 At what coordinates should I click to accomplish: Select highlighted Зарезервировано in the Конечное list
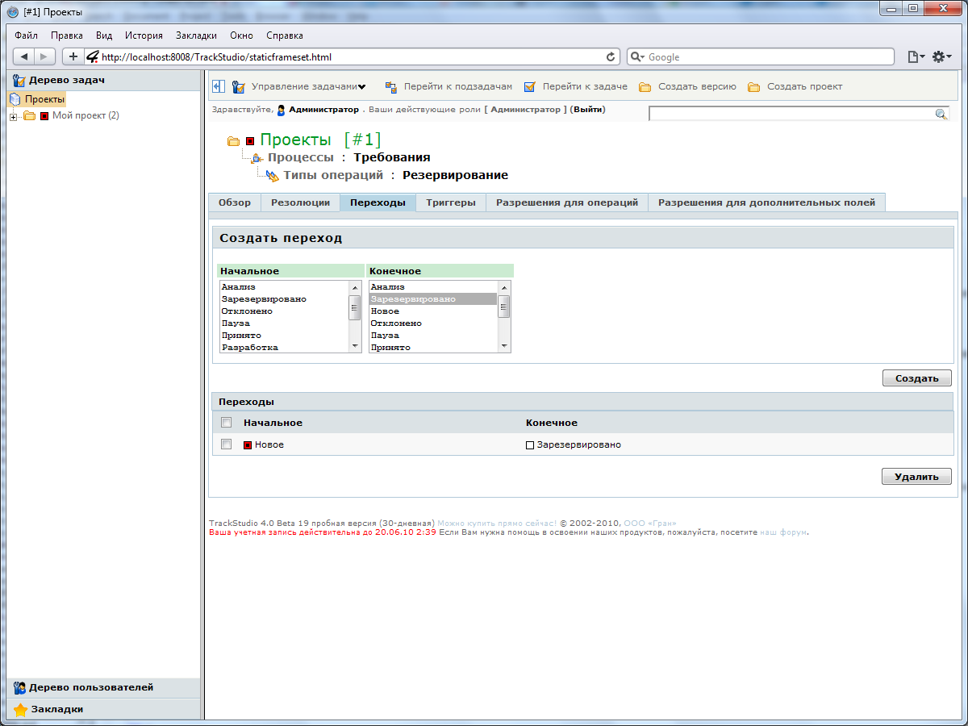pos(433,299)
